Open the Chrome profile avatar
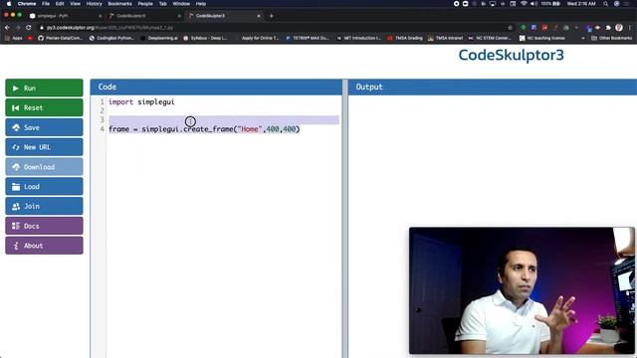Viewport: 637px width, 358px height. 619,28
